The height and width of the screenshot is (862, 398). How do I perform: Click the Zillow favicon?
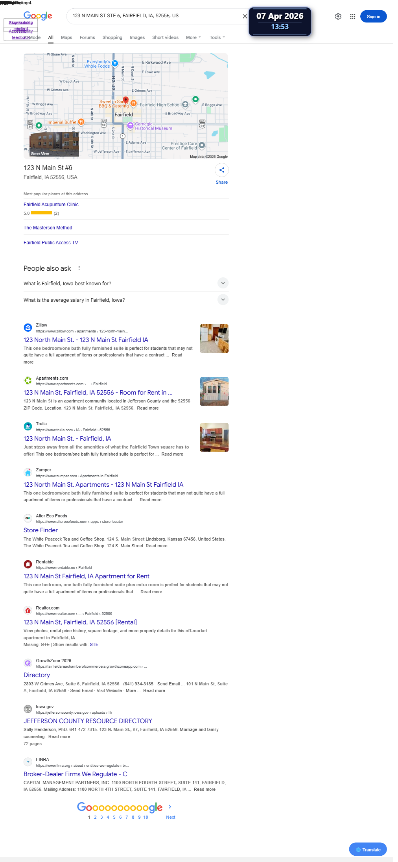(x=28, y=328)
